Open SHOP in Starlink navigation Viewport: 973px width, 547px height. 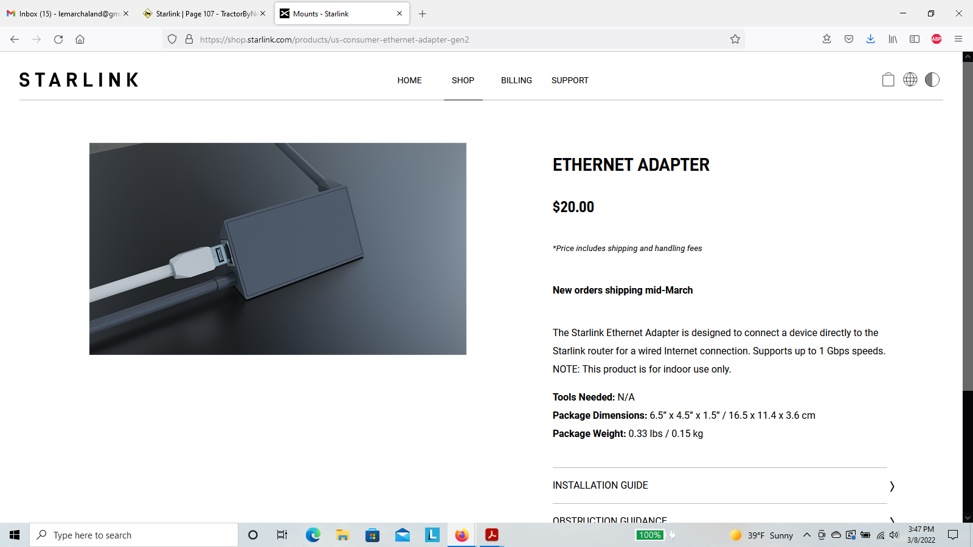(463, 80)
